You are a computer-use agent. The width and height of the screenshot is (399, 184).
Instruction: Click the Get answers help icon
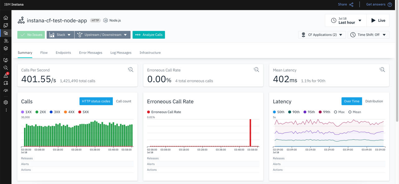(x=390, y=4)
